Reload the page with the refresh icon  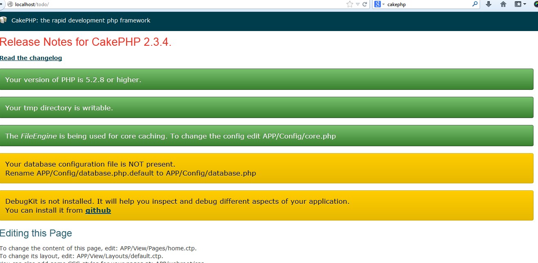pyautogui.click(x=365, y=4)
